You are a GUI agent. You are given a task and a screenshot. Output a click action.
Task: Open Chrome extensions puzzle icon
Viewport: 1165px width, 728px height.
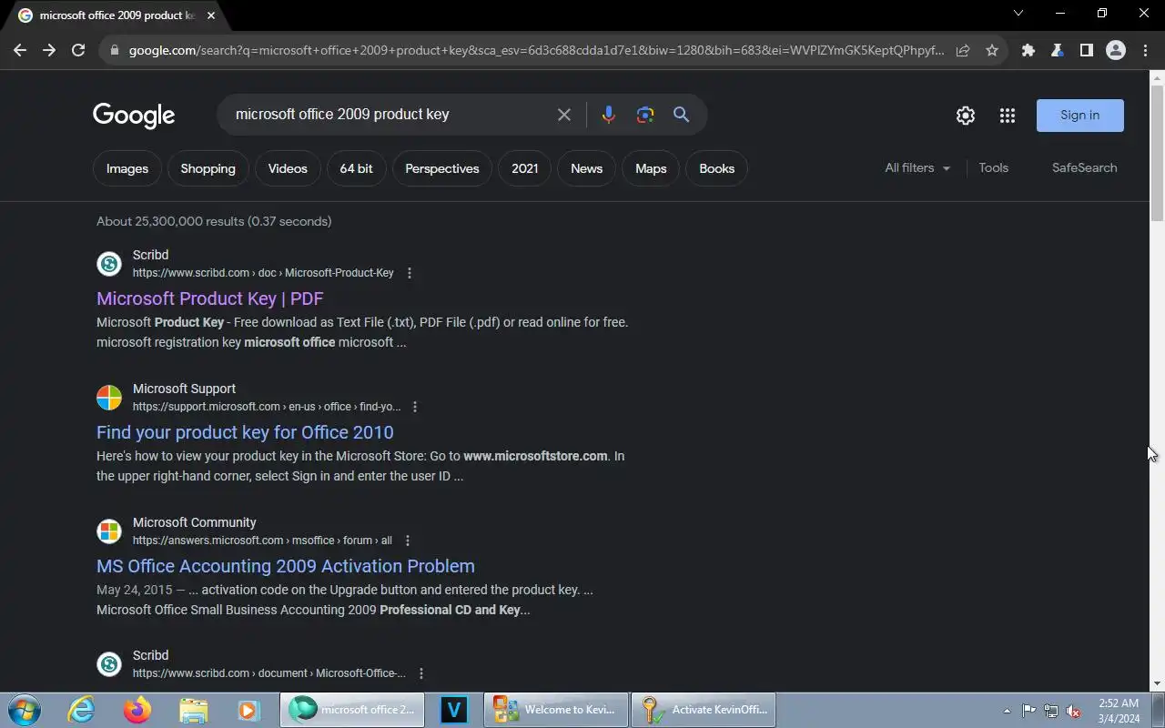tap(1028, 51)
